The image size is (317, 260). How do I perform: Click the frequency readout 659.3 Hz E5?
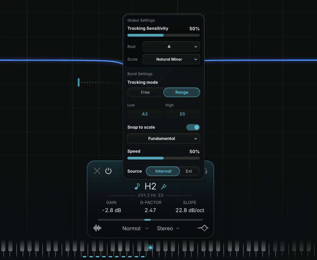pyautogui.click(x=151, y=195)
